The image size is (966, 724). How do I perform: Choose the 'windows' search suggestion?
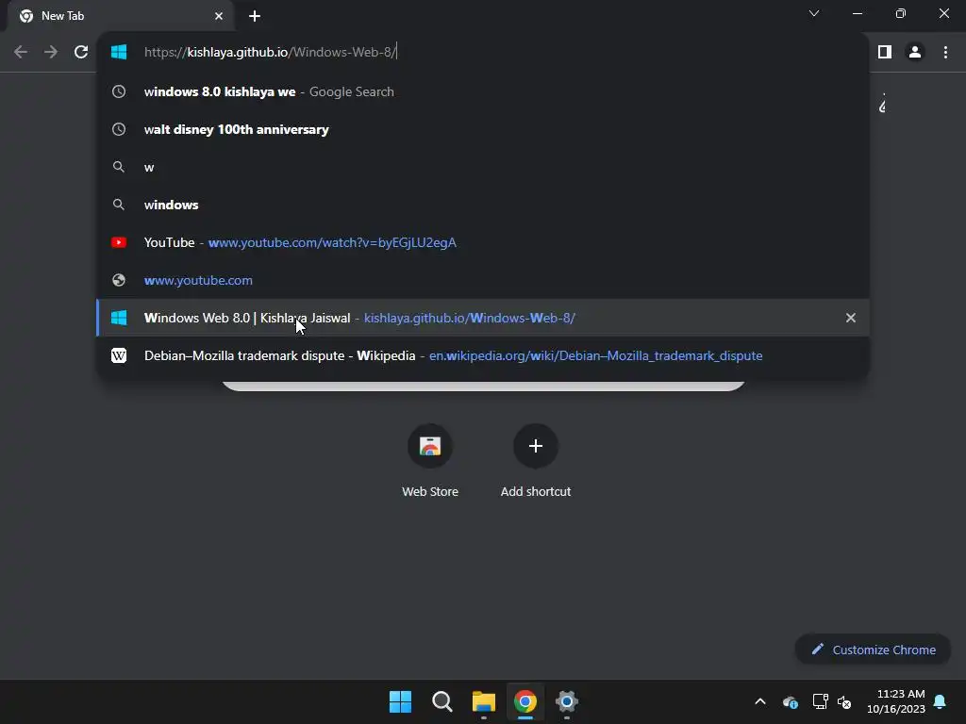coord(483,205)
